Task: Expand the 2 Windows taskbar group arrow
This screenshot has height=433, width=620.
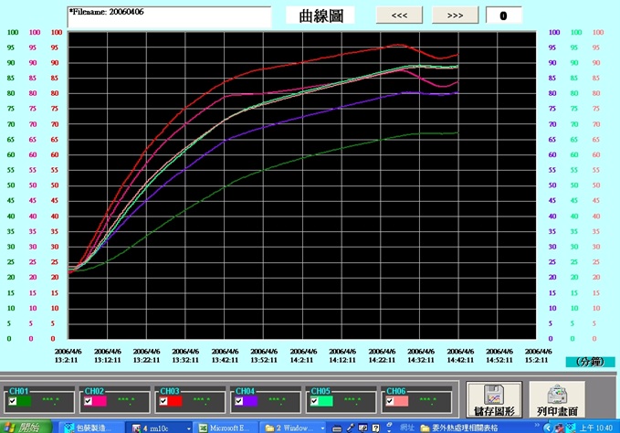Action: pos(322,428)
